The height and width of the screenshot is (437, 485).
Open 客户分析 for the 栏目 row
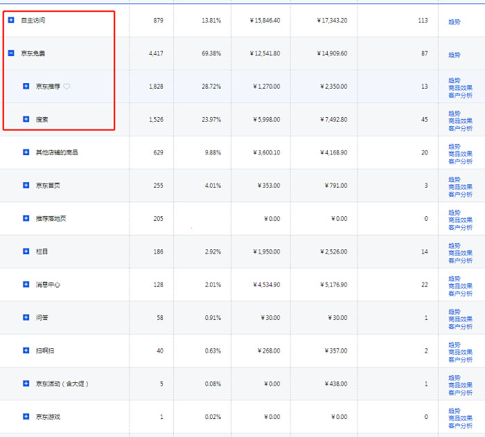pyautogui.click(x=460, y=260)
